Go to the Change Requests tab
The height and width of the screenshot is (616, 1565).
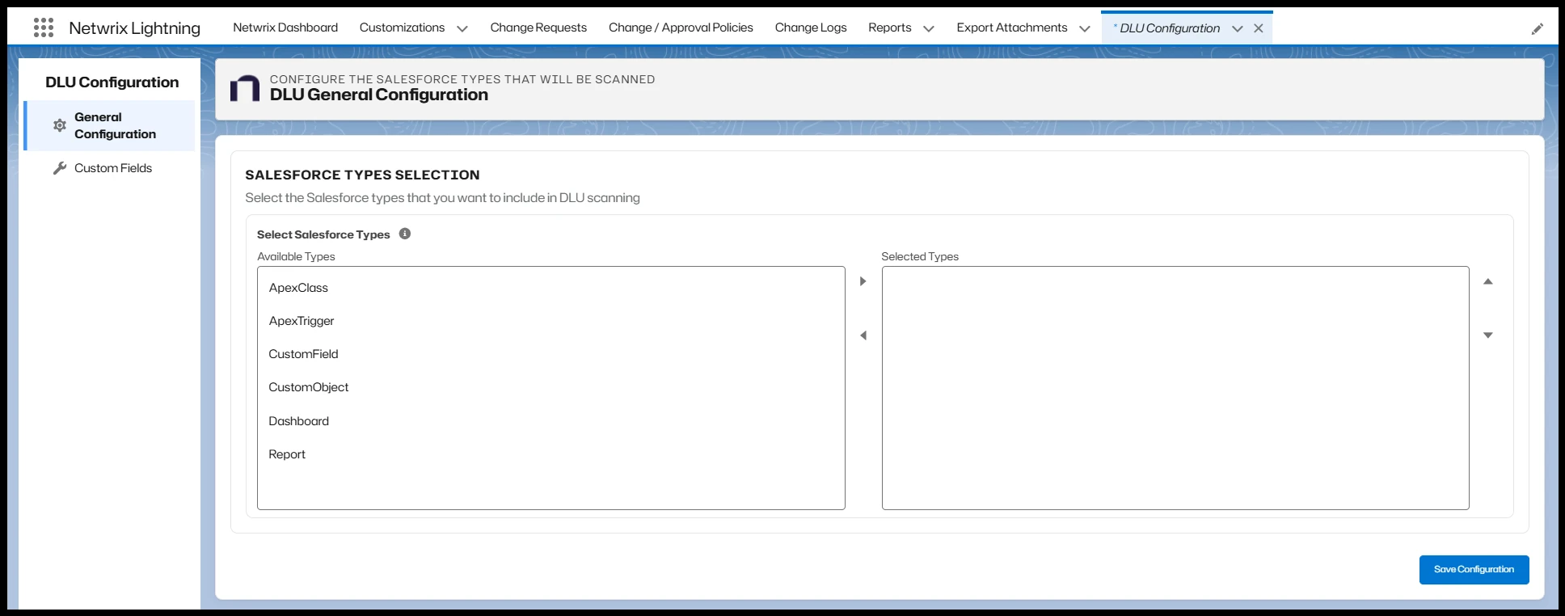(538, 27)
